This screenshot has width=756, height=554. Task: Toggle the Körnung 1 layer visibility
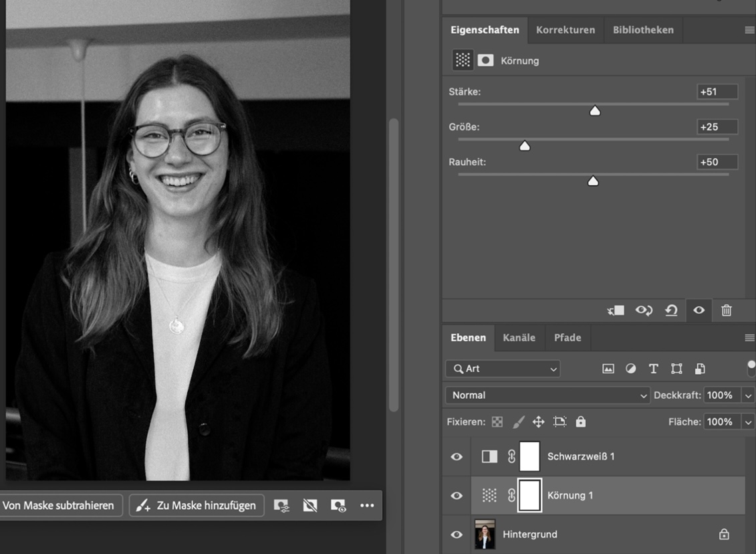point(457,495)
